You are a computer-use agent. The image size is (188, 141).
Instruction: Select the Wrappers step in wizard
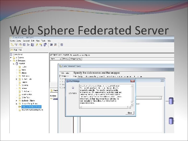[x=64, y=76]
